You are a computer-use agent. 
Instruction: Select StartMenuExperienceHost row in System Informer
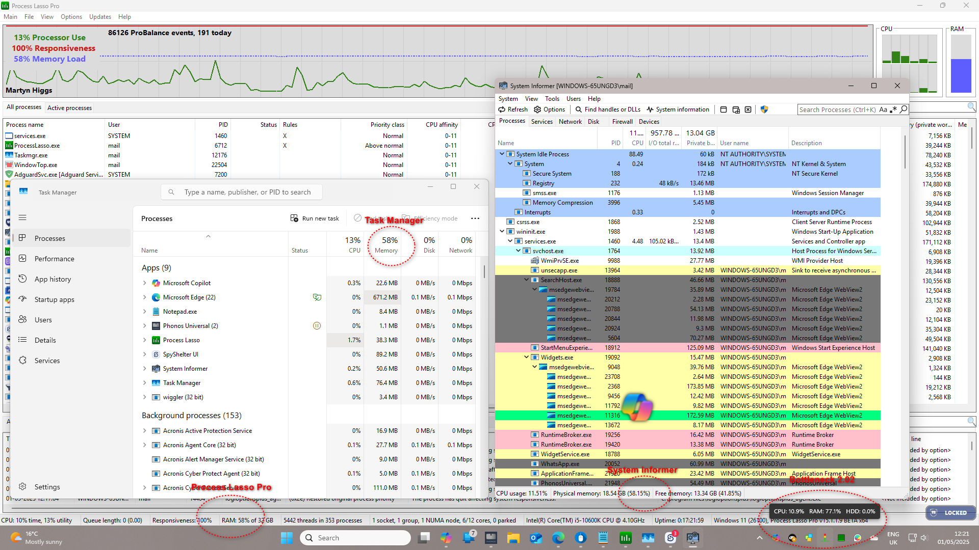click(x=688, y=348)
